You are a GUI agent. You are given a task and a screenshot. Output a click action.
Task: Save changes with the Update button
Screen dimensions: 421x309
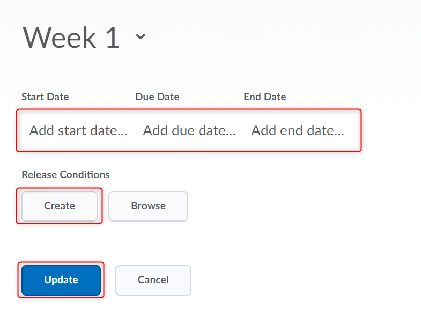point(61,280)
